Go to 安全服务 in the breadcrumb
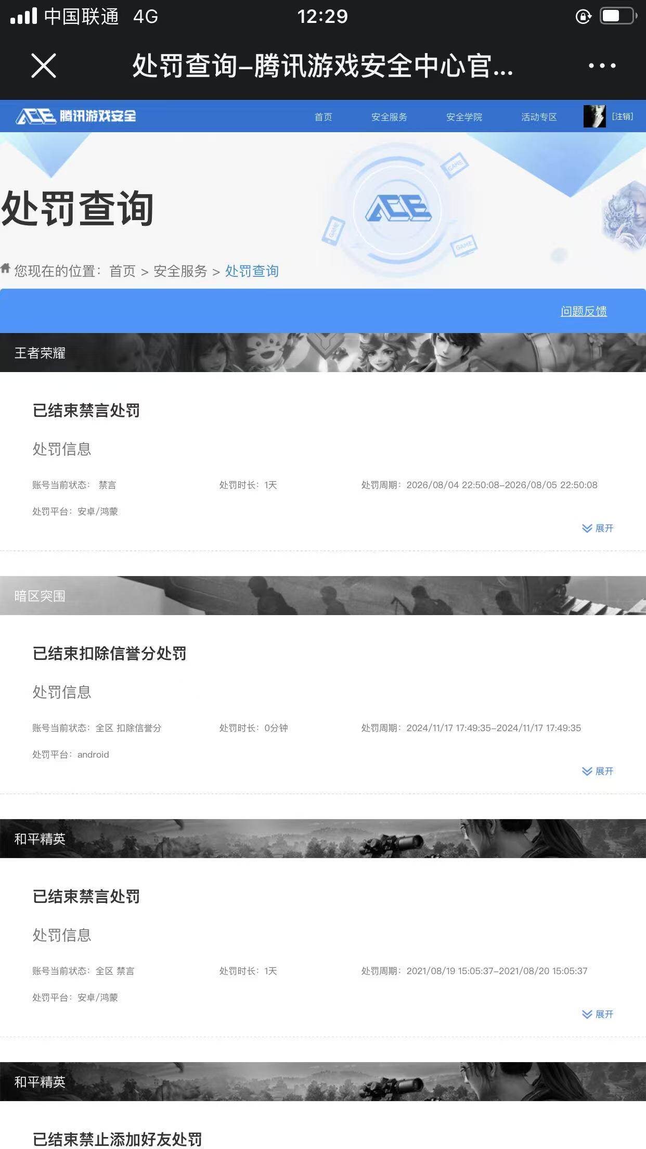Screen dimensions: 646x1149 coord(180,271)
